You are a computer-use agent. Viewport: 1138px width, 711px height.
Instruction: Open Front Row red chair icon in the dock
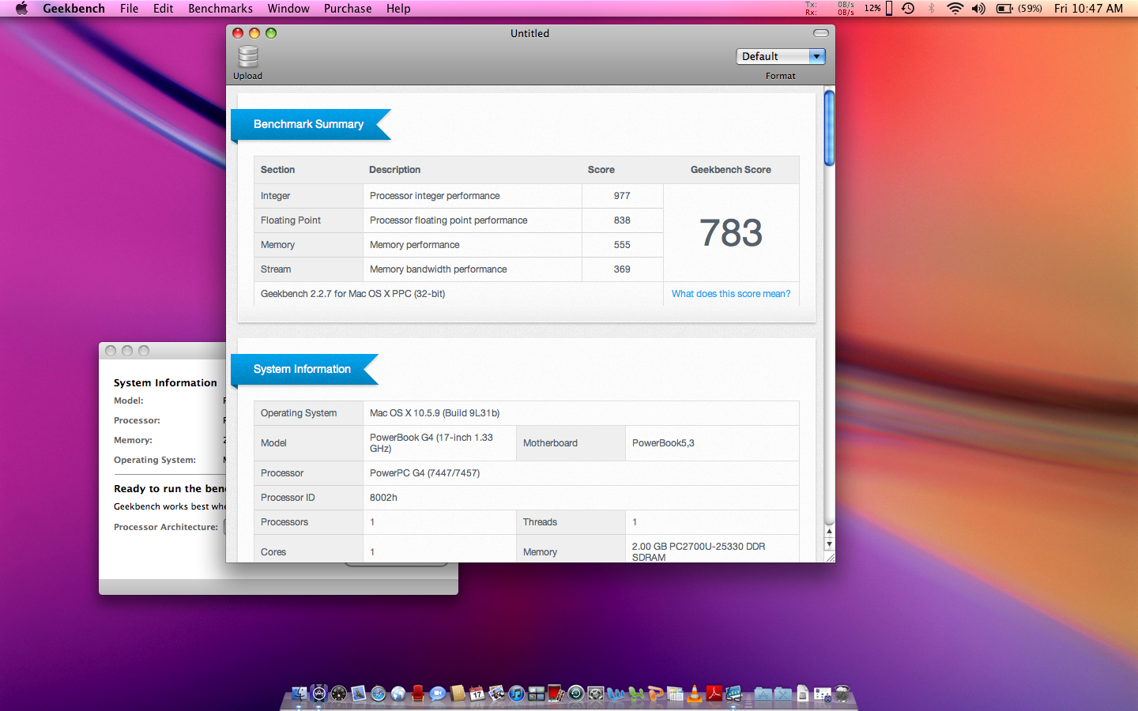click(x=418, y=694)
